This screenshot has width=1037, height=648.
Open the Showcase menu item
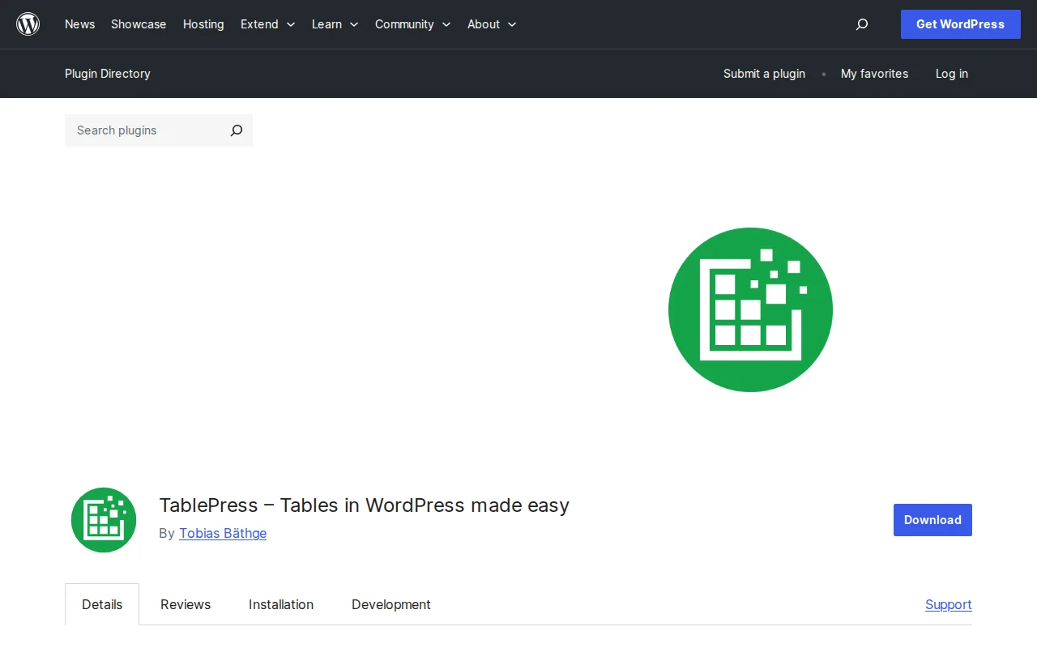138,24
